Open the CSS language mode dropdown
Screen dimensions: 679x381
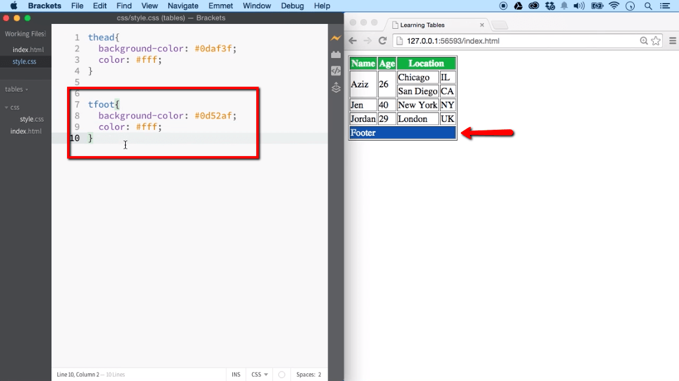coord(259,374)
